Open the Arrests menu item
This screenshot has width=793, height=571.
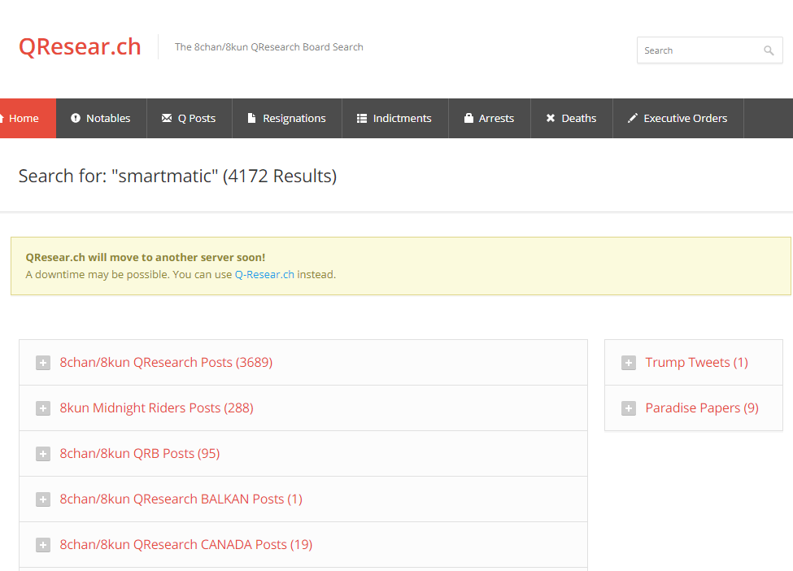coord(489,118)
